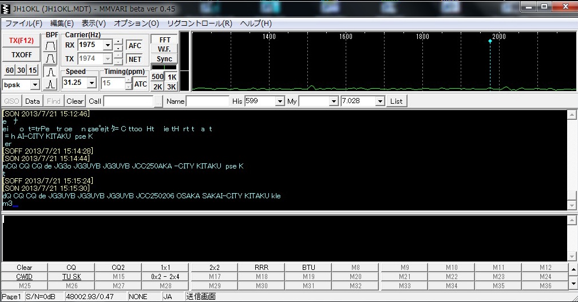
Task: Click the ellipsis button beside Call field
Action: pos(159,101)
